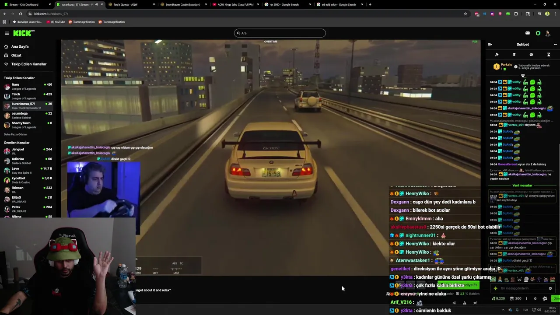Reload the page with the refresh button

[20, 14]
